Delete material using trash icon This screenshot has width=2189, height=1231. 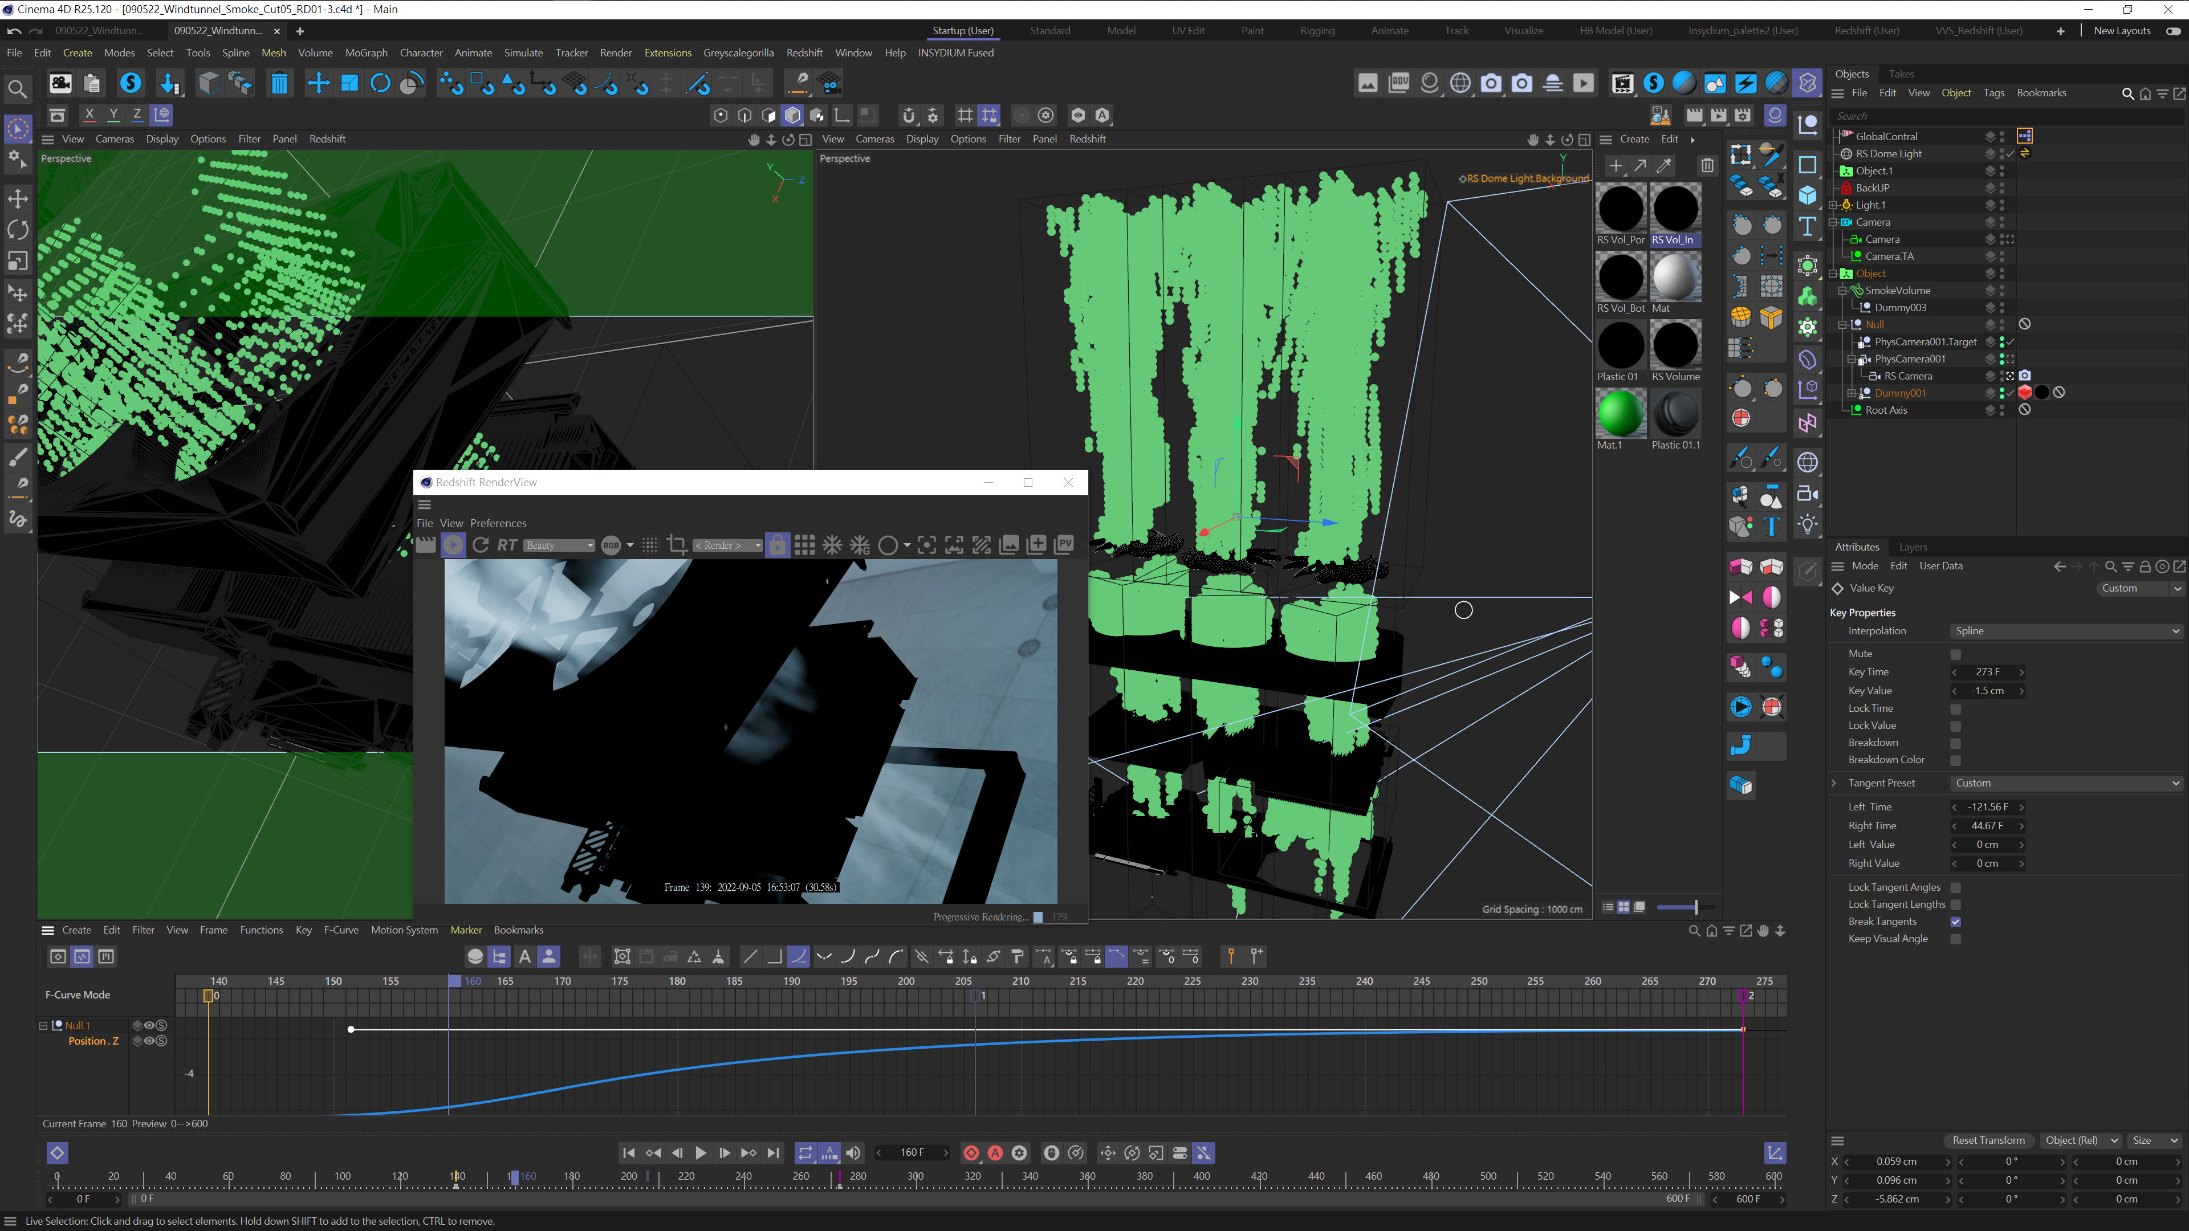(x=1707, y=166)
